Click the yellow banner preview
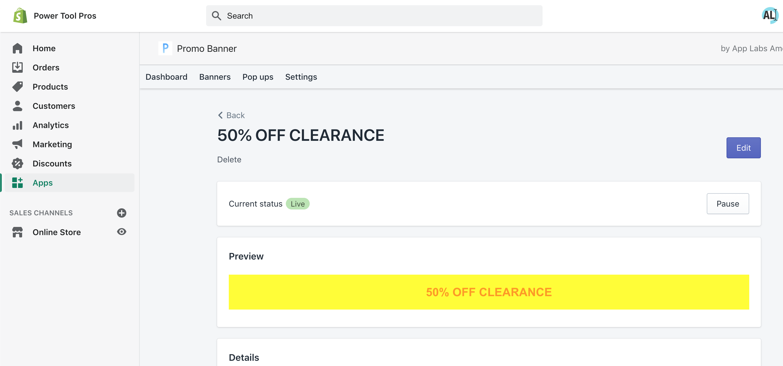The width and height of the screenshot is (783, 366). click(488, 292)
